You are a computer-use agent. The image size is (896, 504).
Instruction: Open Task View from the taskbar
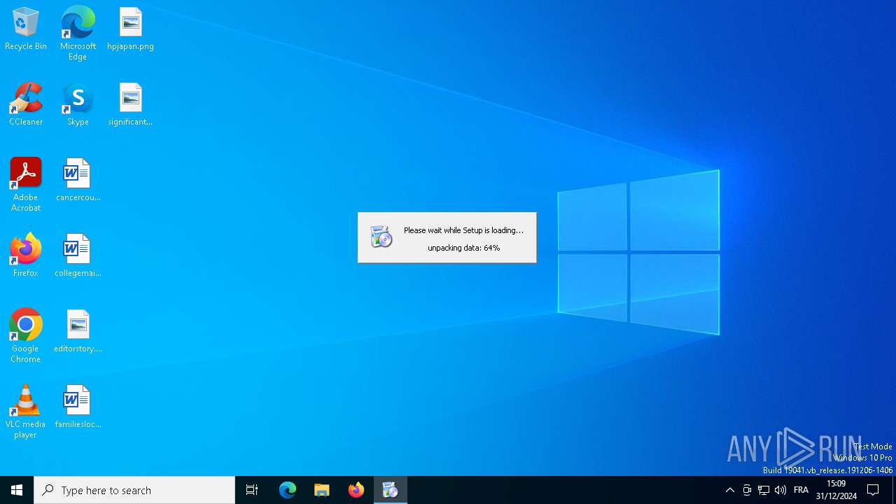point(252,490)
